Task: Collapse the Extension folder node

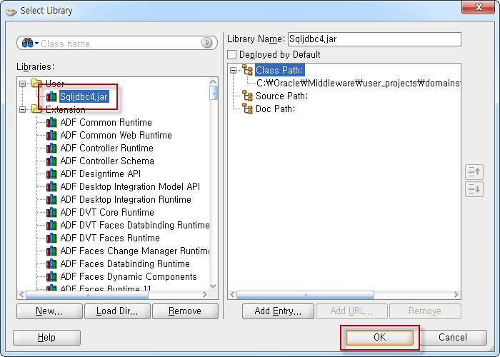Action: pos(22,110)
